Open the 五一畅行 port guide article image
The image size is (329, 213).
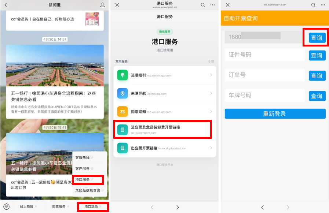point(55,66)
